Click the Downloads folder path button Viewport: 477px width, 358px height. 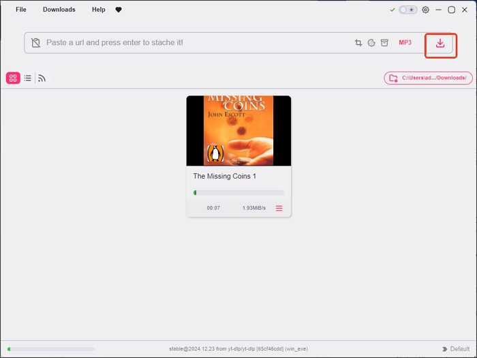pos(428,78)
